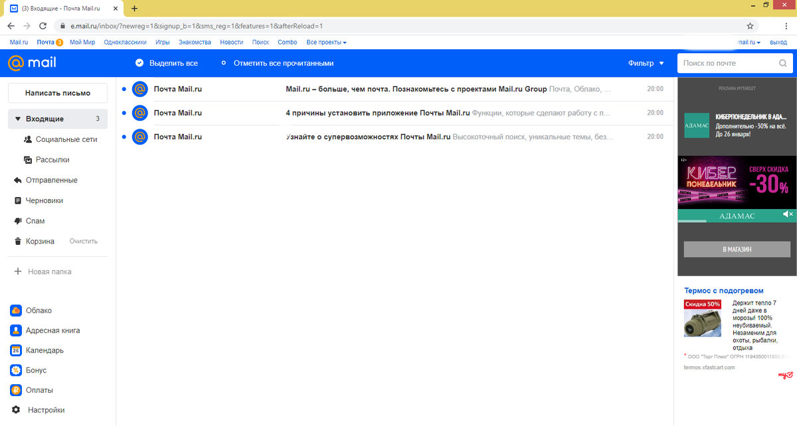Image resolution: width=797 pixels, height=426 pixels.
Task: Click sender avatar of 'Узнайте о супервозможностях' email
Action: click(x=139, y=137)
